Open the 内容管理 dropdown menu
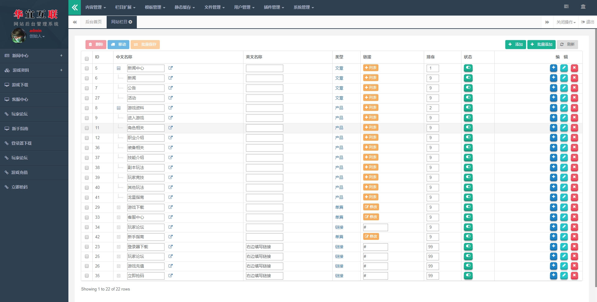 (95, 7)
